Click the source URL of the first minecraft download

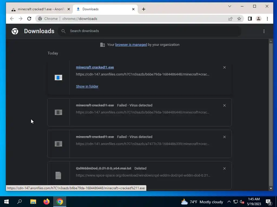pyautogui.click(x=143, y=74)
